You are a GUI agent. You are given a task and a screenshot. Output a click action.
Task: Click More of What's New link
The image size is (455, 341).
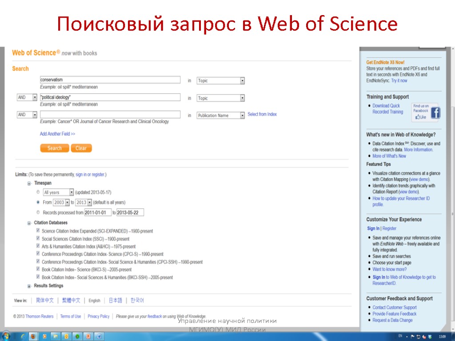pyautogui.click(x=389, y=156)
